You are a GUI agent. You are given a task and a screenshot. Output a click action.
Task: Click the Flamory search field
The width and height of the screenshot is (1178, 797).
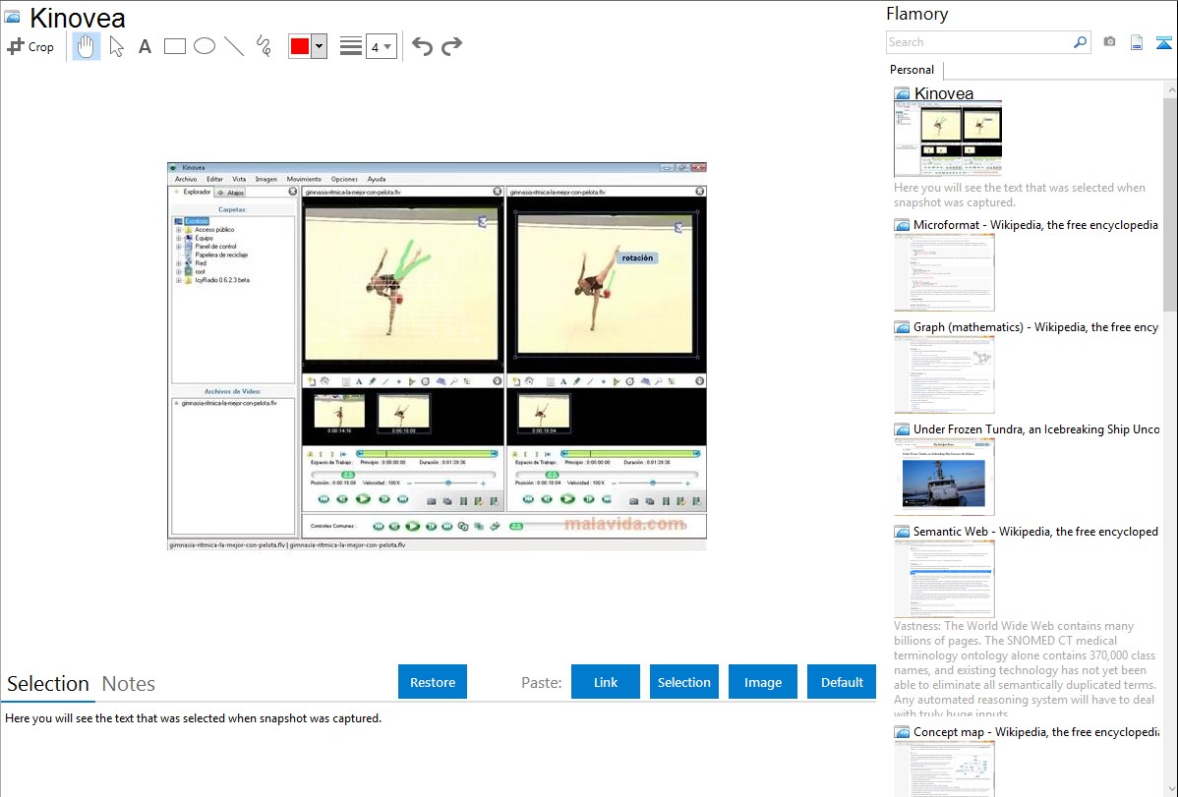[978, 42]
